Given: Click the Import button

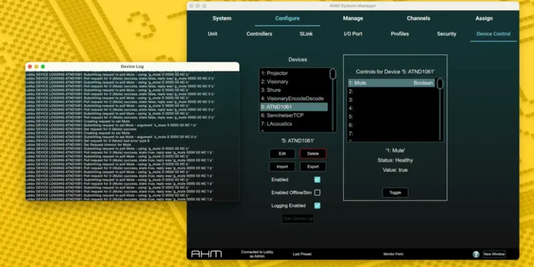Looking at the screenshot, I should pyautogui.click(x=282, y=166).
